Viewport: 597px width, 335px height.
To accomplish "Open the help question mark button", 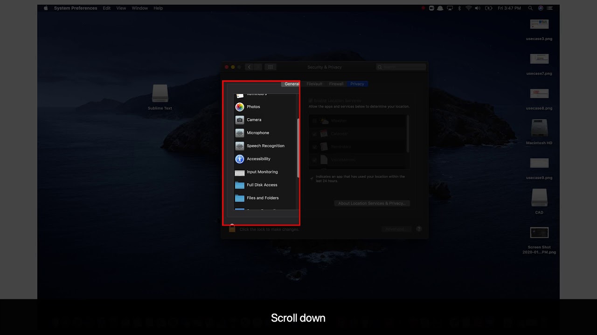I will coord(419,229).
